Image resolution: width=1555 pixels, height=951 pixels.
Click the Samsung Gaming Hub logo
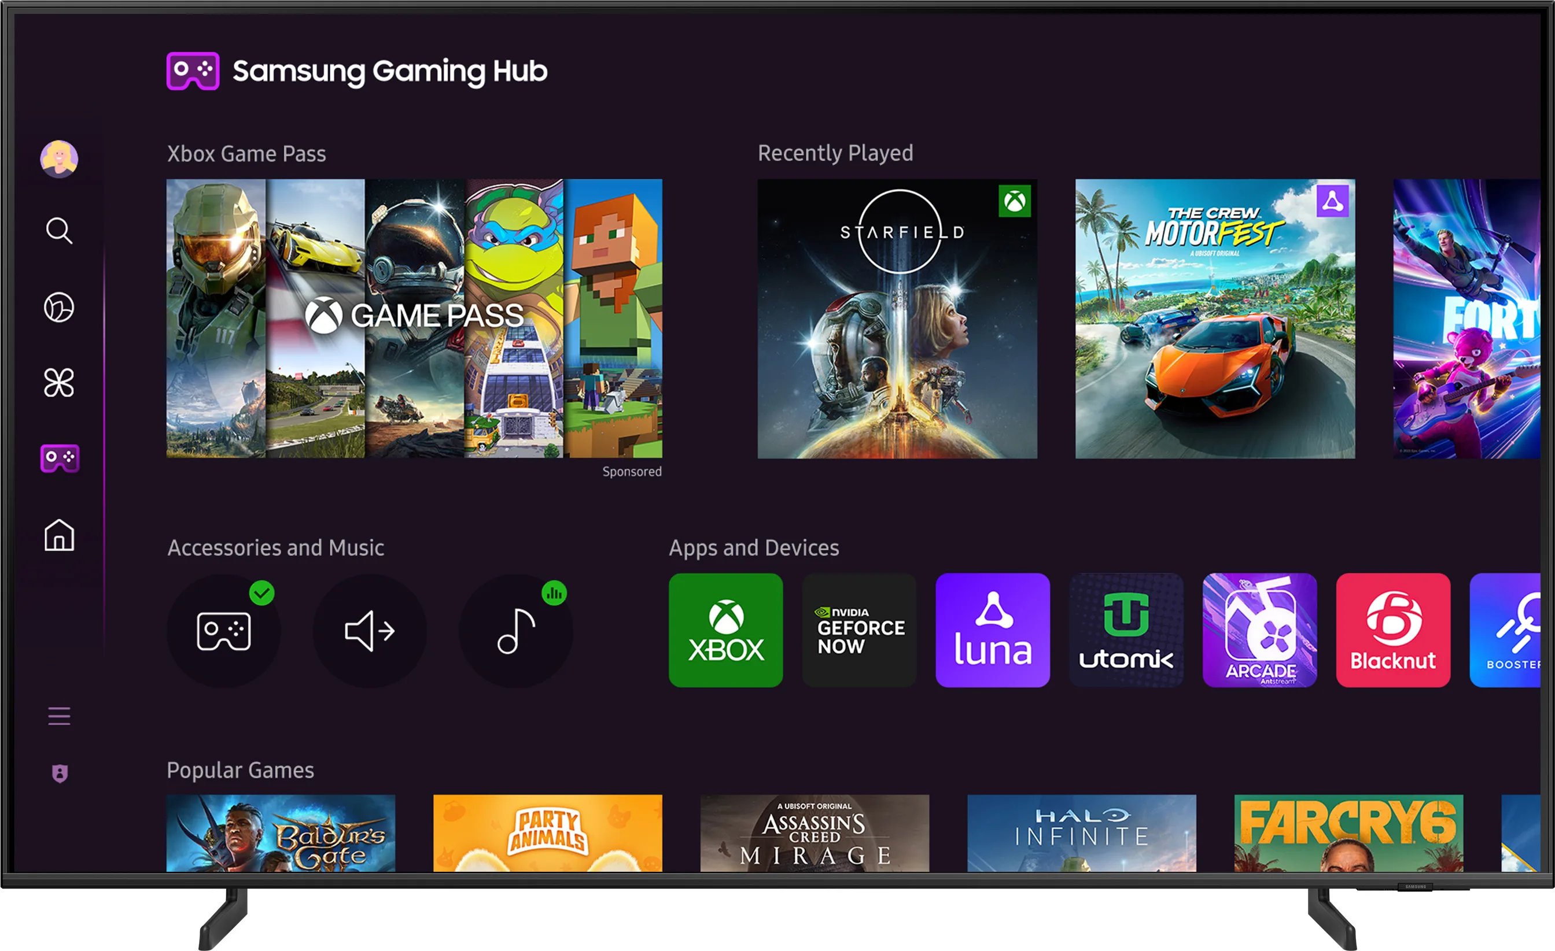click(x=357, y=71)
